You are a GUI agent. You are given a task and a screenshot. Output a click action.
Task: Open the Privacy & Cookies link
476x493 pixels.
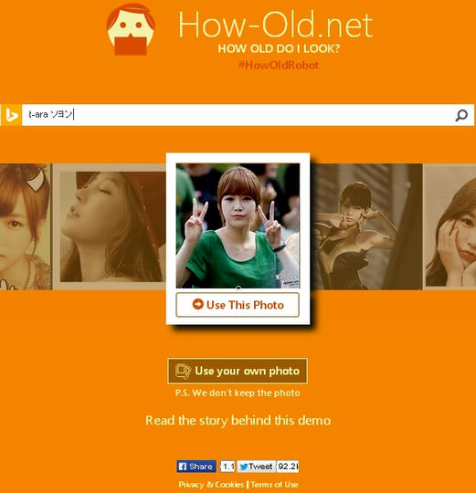(211, 485)
